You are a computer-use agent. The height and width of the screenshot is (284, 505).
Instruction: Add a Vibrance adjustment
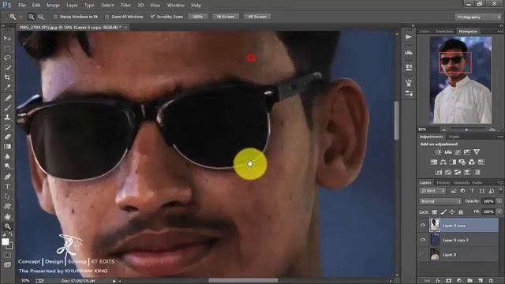[477, 152]
